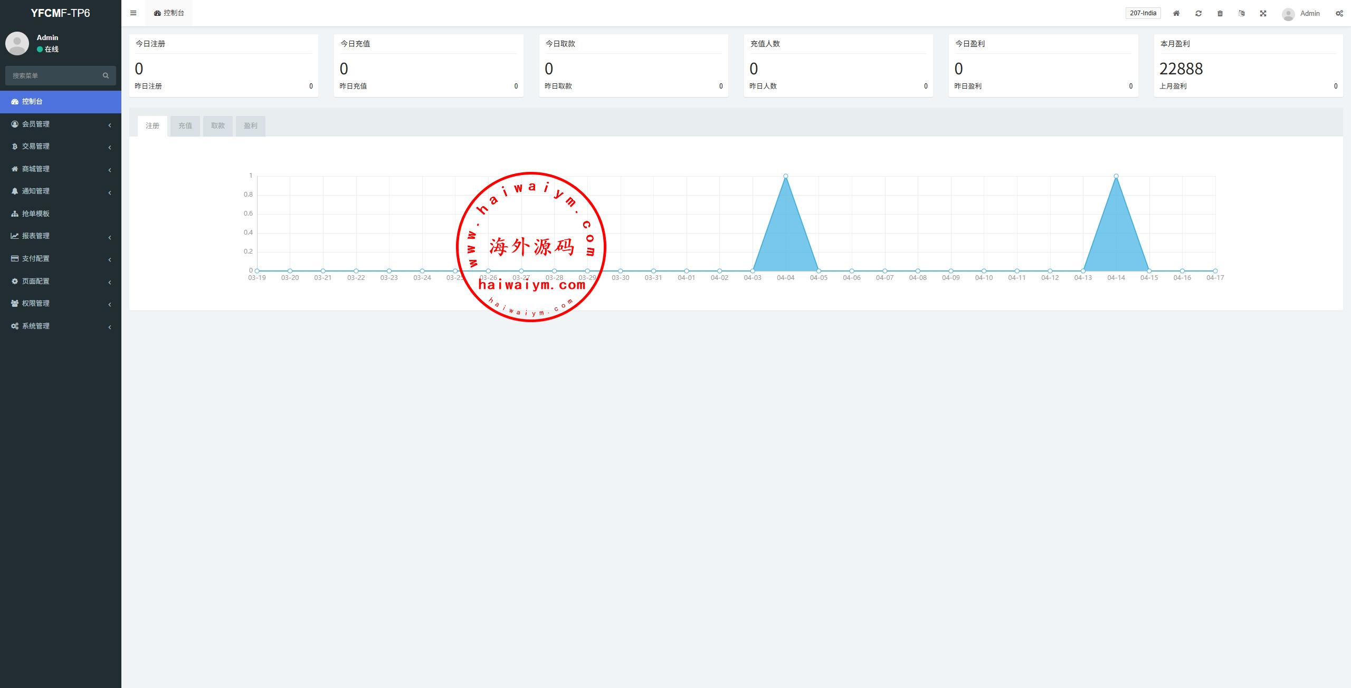Select the 取款 chart tab
The image size is (1351, 688).
(218, 126)
